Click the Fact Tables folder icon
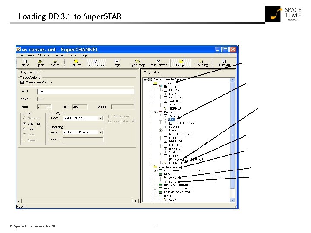Viewport: 311px width, 233px height. [155, 83]
